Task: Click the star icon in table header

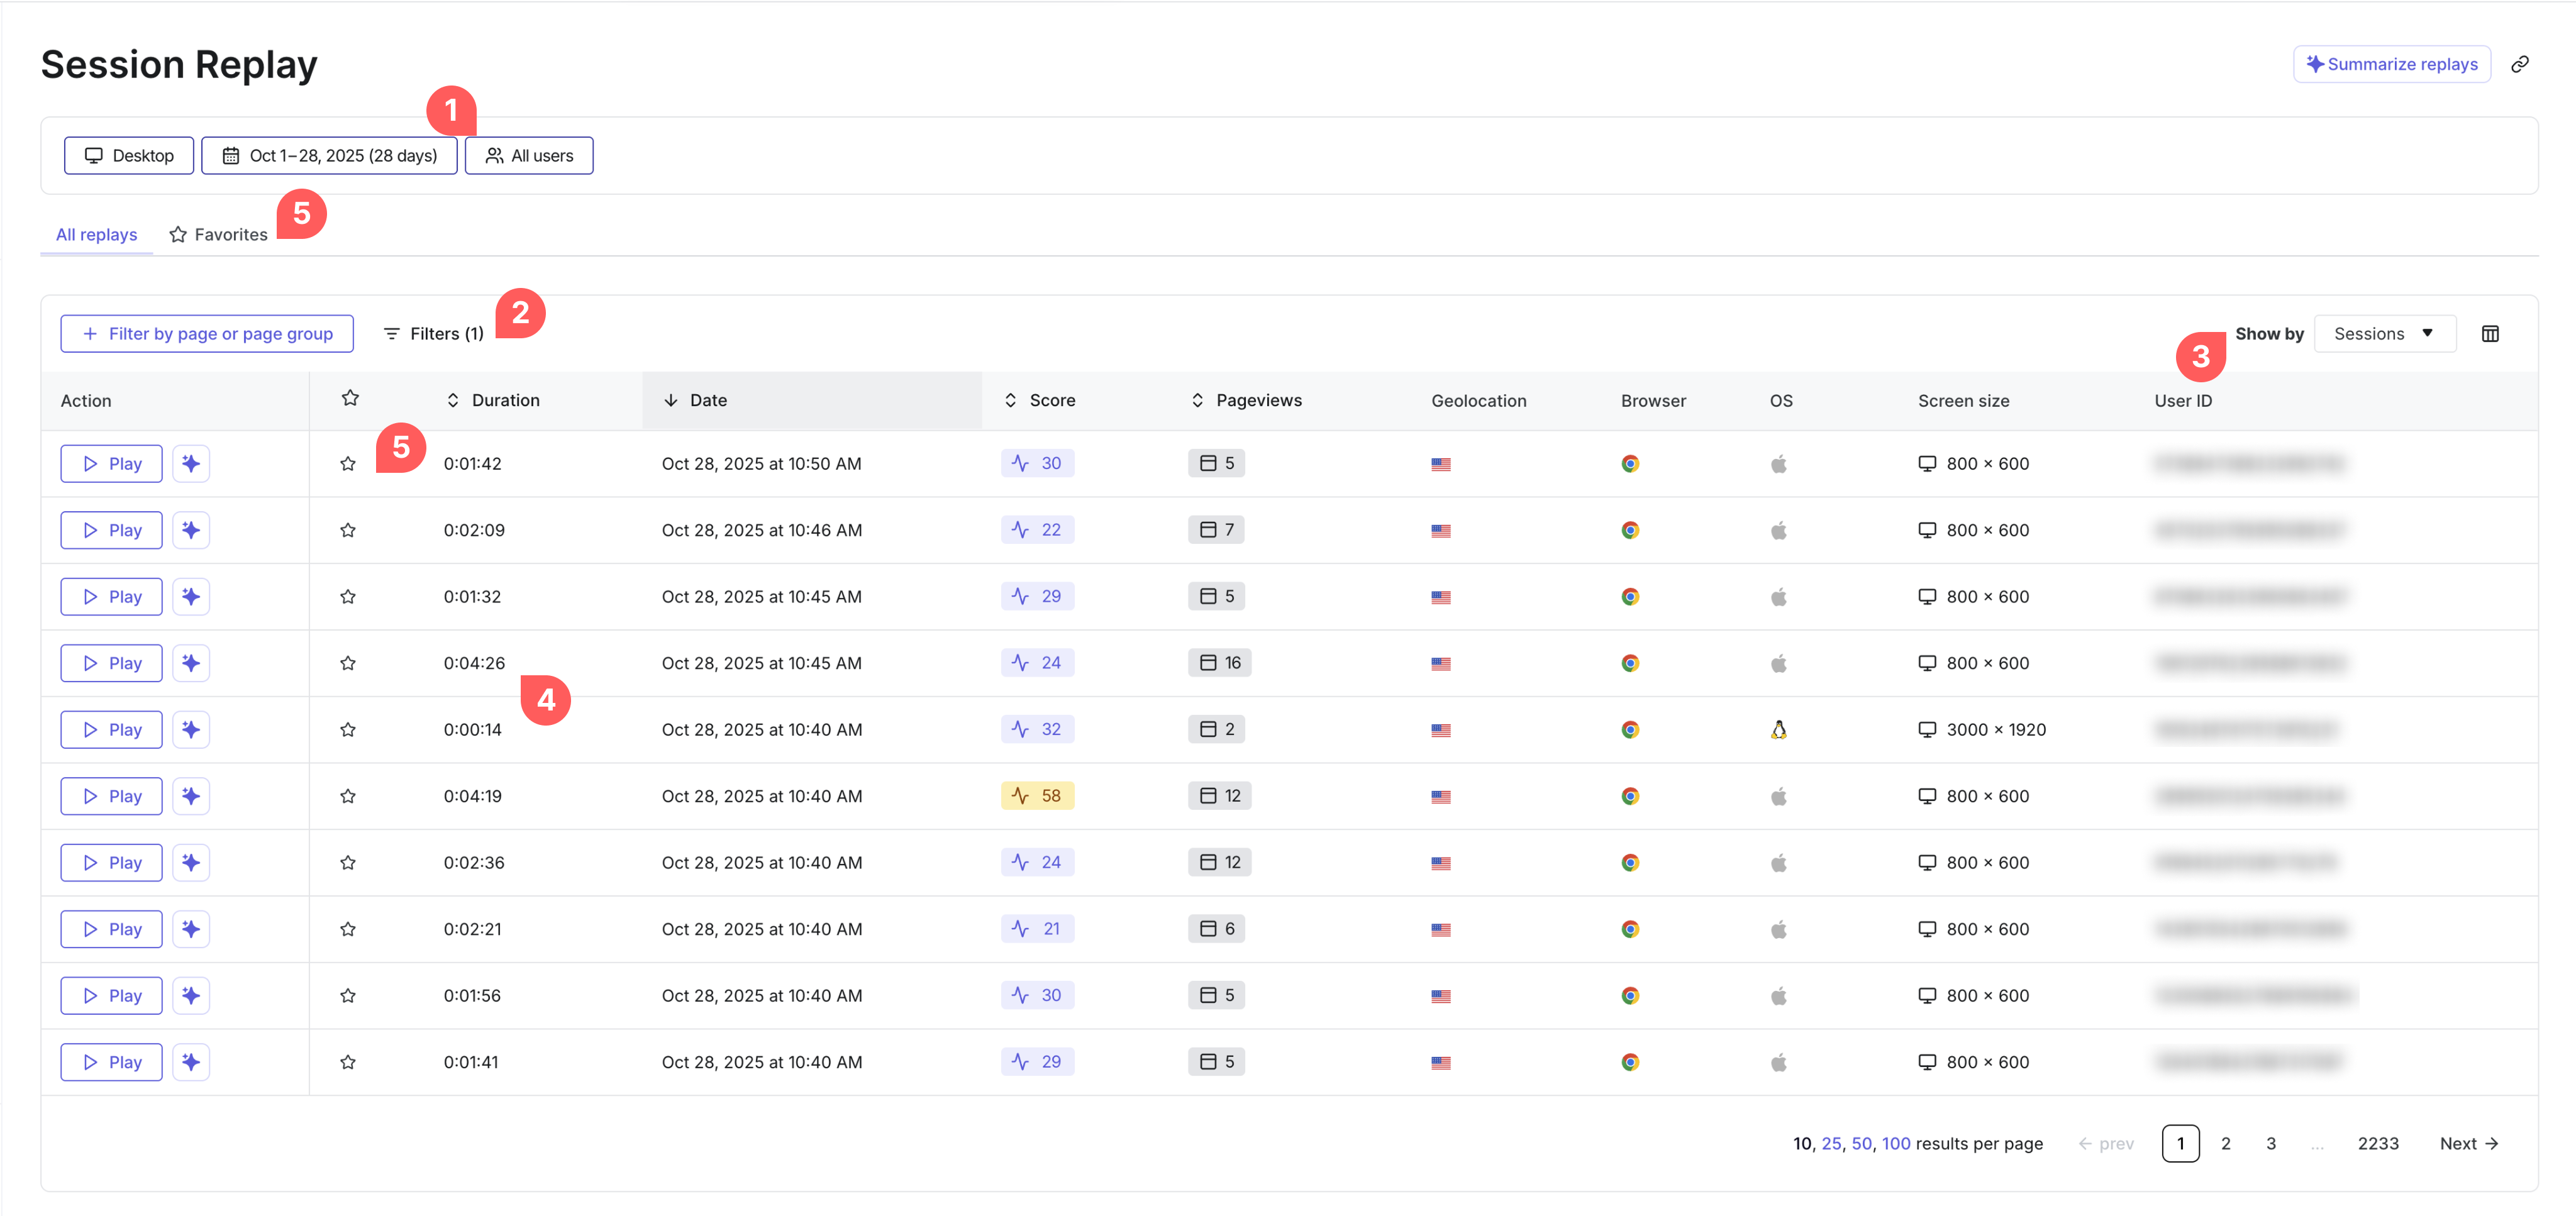Action: [x=350, y=399]
